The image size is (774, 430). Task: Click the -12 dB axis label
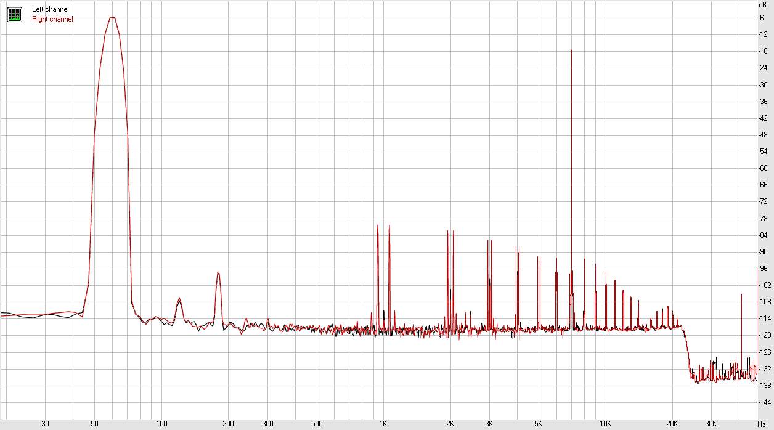tap(763, 34)
